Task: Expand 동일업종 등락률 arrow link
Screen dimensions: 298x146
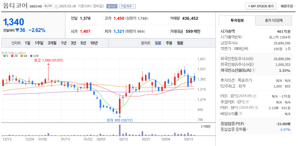Action: [248, 129]
